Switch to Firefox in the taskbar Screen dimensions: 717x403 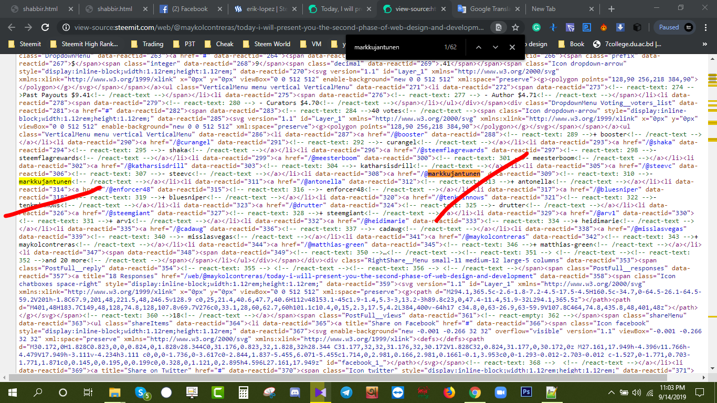449,393
